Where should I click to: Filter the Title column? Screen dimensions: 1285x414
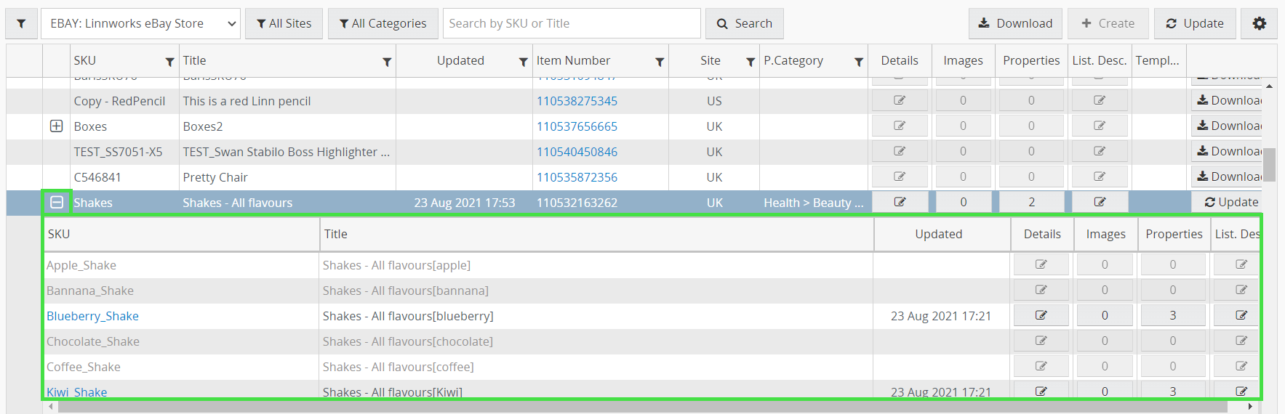tap(387, 62)
